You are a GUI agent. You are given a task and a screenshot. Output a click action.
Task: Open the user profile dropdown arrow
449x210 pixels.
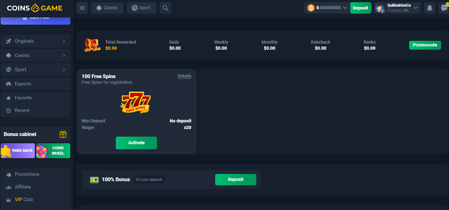coord(416,8)
